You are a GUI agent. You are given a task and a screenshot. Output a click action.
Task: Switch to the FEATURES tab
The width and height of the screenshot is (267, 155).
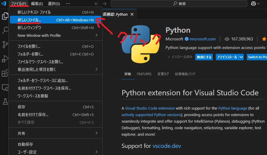click(x=144, y=74)
